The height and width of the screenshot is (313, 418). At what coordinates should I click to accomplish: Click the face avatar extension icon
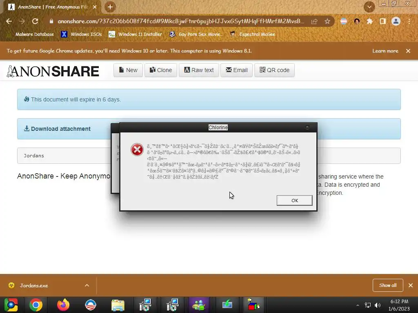pyautogui.click(x=357, y=21)
